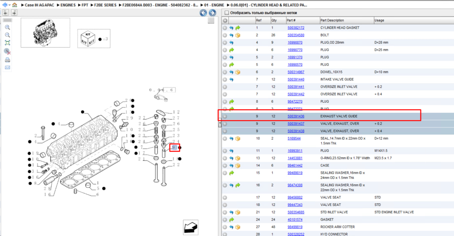
Task: Open ENGINES breadcrumb
Action: pos(68,5)
